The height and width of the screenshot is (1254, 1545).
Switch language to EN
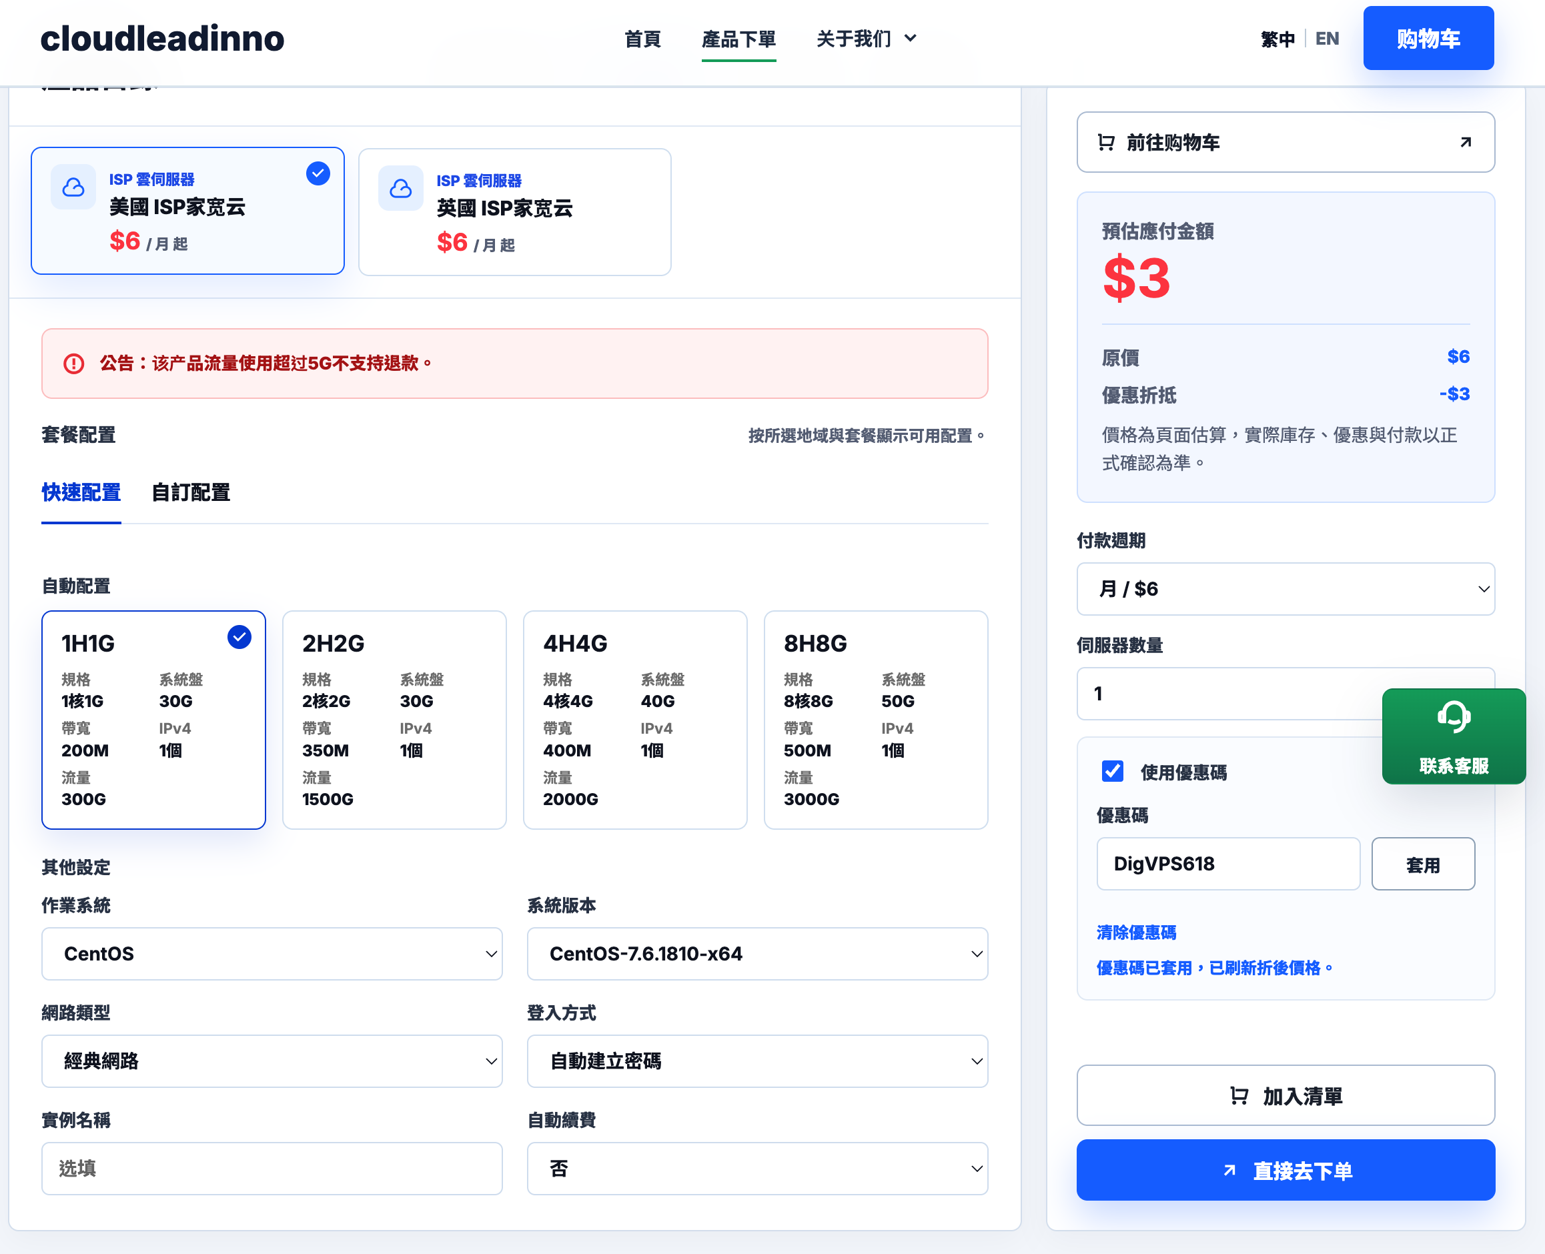(1327, 38)
